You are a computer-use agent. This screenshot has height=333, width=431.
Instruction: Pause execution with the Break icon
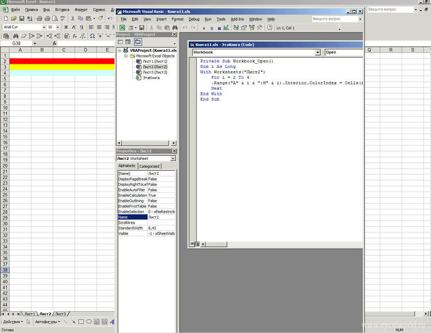[211, 28]
